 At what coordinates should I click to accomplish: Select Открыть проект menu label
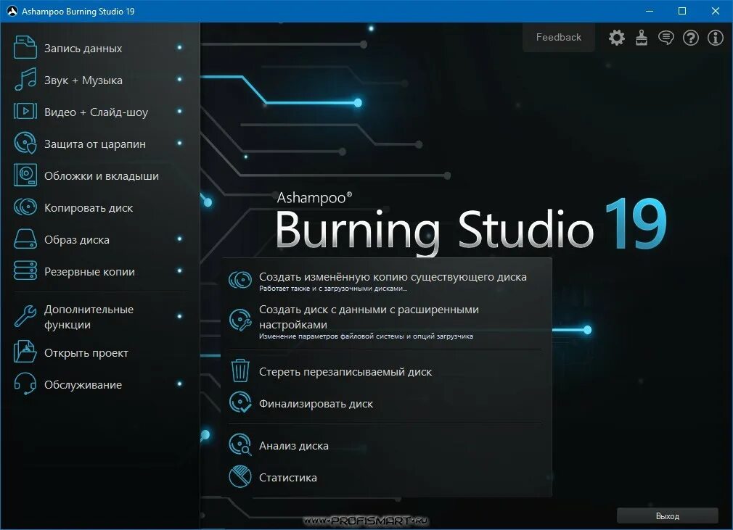[86, 353]
